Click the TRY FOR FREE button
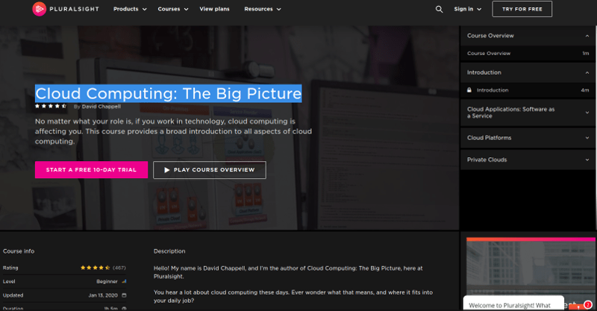This screenshot has width=597, height=311. coord(522,9)
